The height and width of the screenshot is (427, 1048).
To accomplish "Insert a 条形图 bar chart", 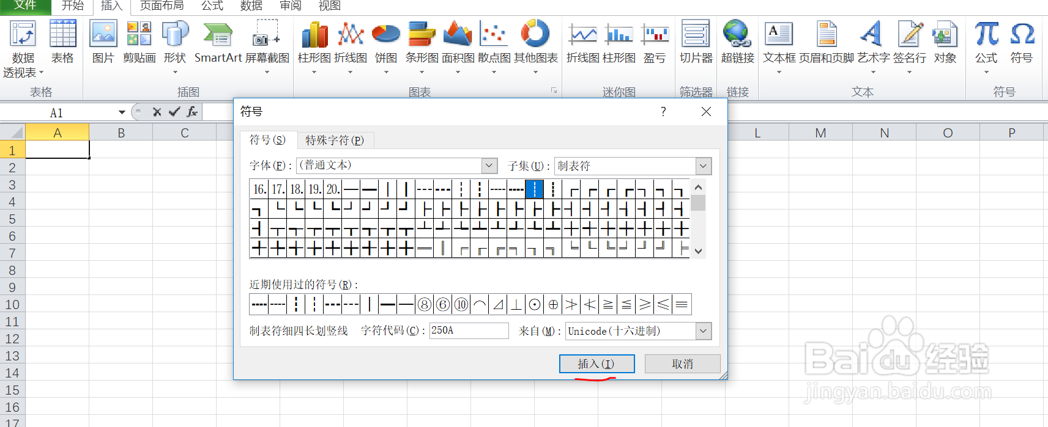I will [422, 48].
